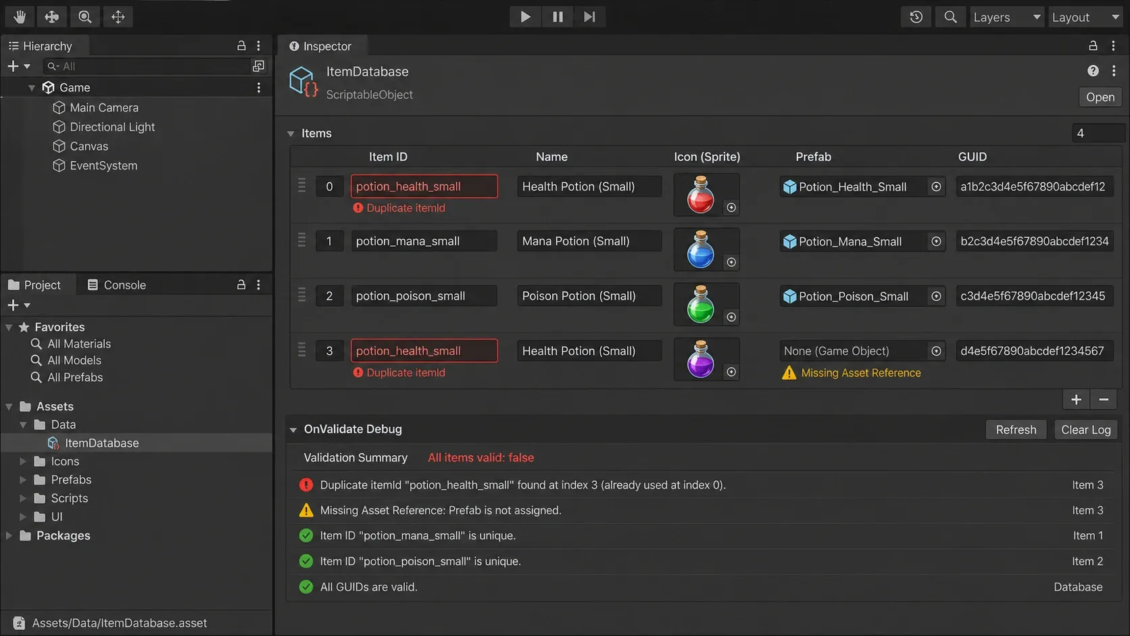The width and height of the screenshot is (1130, 636).
Task: Expand the Packages folder
Action: point(9,536)
